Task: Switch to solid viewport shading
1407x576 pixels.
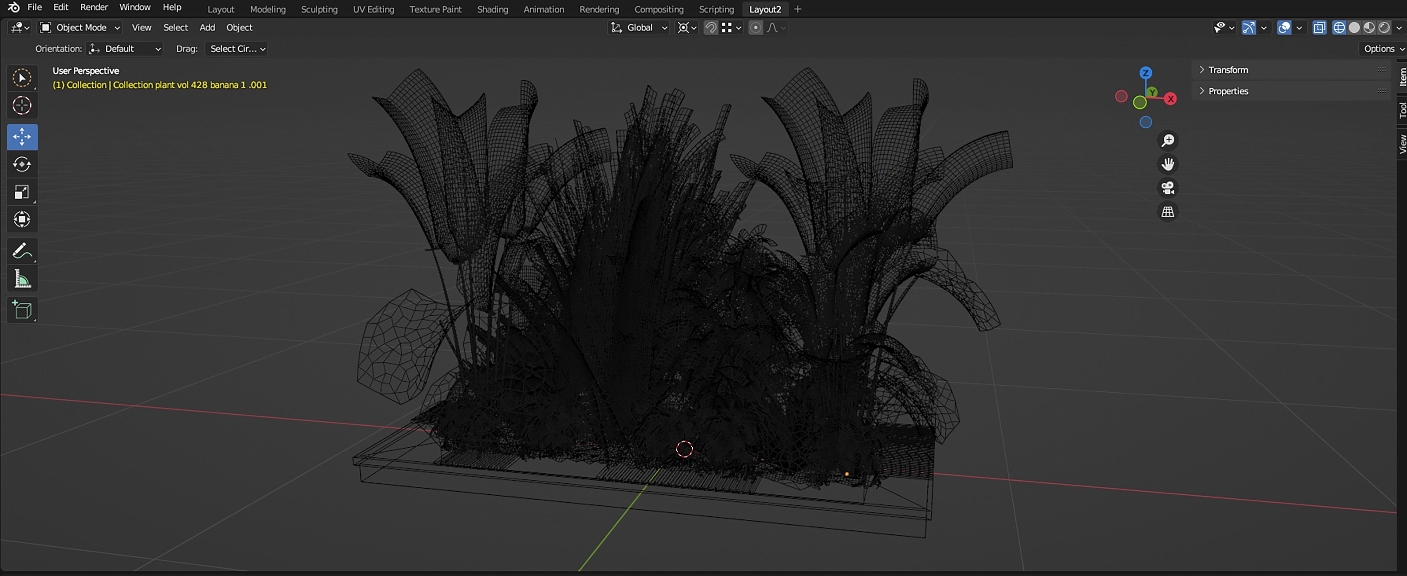Action: coord(1354,28)
